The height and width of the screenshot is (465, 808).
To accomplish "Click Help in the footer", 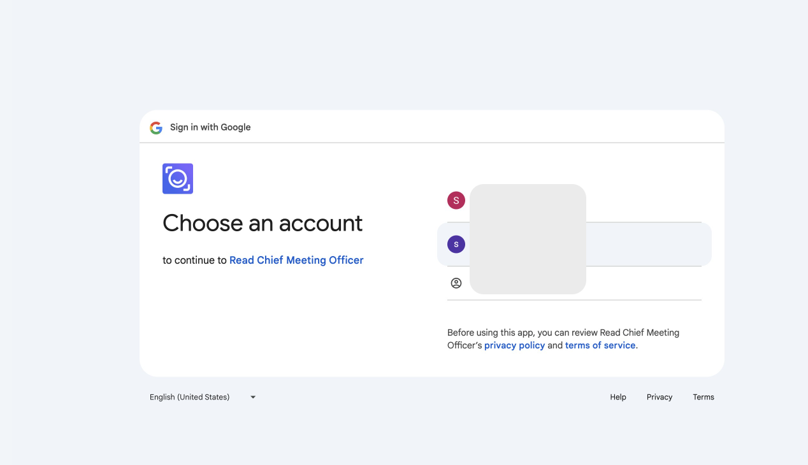I will tap(618, 397).
